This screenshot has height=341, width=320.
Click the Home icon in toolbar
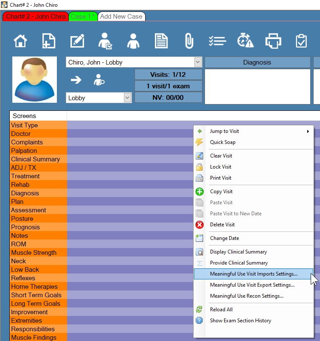(x=20, y=41)
